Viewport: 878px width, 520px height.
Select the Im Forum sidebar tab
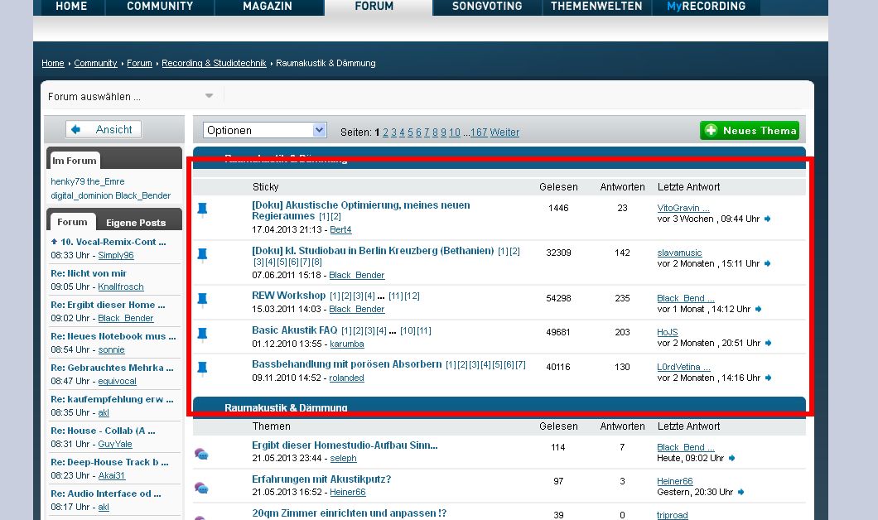[x=75, y=161]
